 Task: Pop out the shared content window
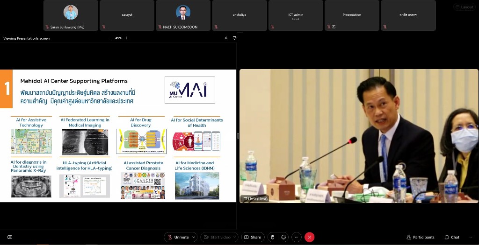click(234, 38)
